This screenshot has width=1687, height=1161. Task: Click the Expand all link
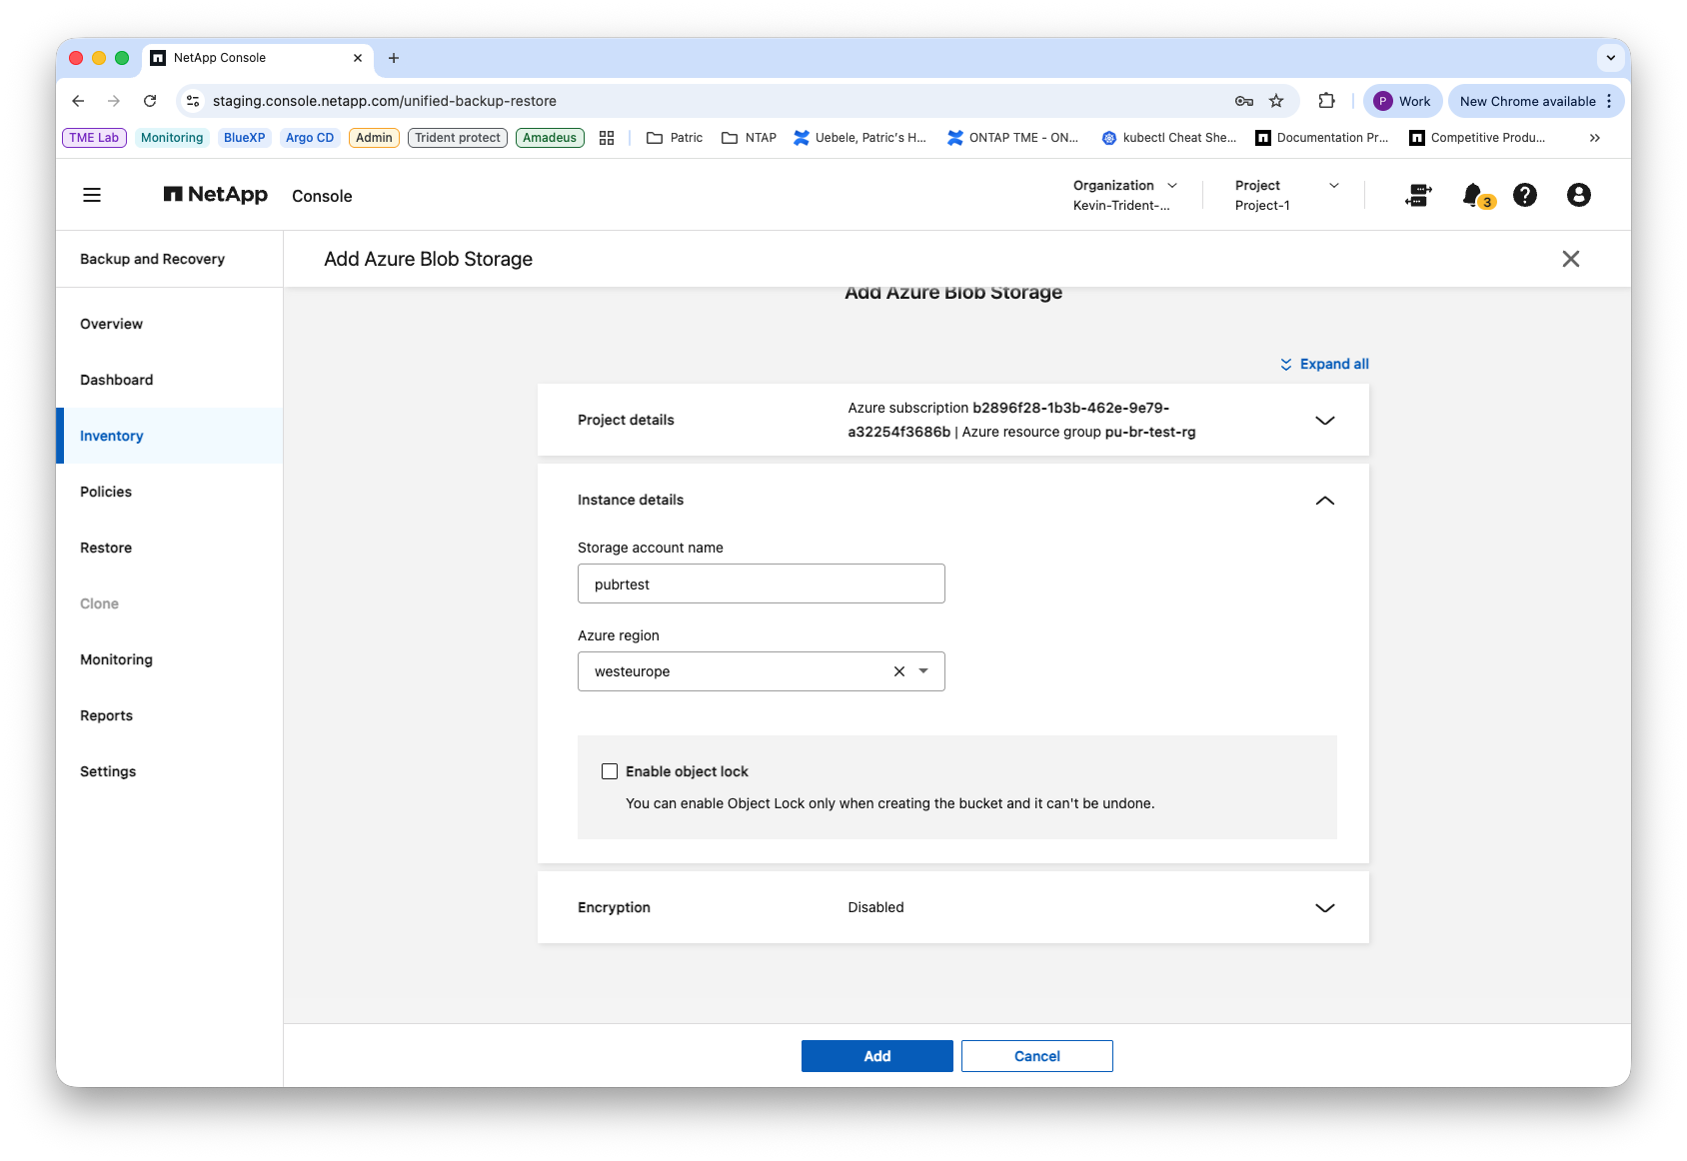1325,364
